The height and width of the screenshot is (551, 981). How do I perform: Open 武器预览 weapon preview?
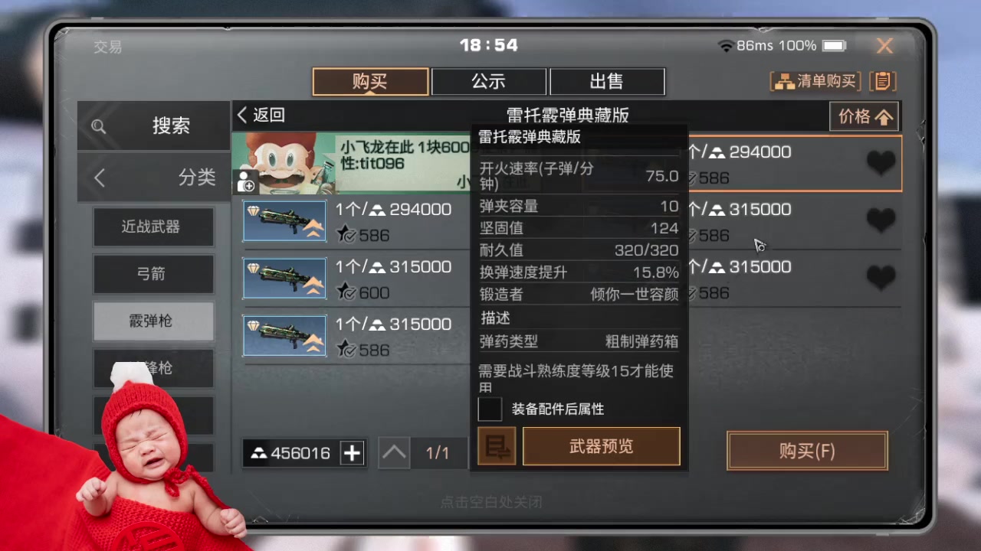point(602,446)
